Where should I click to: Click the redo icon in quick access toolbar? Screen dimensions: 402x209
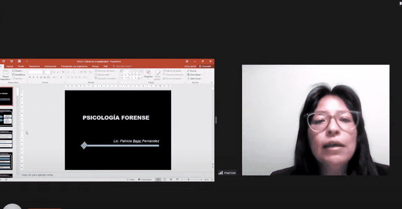click(x=3, y=61)
